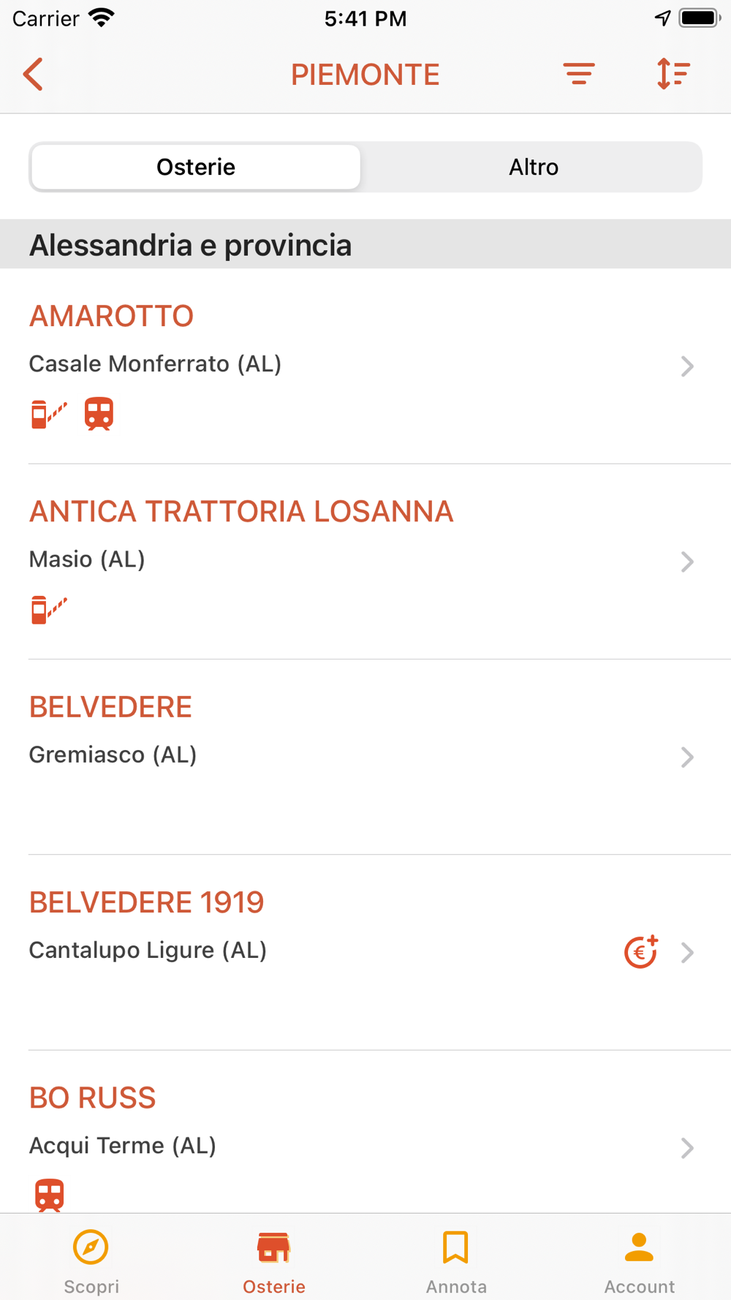Expand Amarotto details chevron

click(x=686, y=366)
